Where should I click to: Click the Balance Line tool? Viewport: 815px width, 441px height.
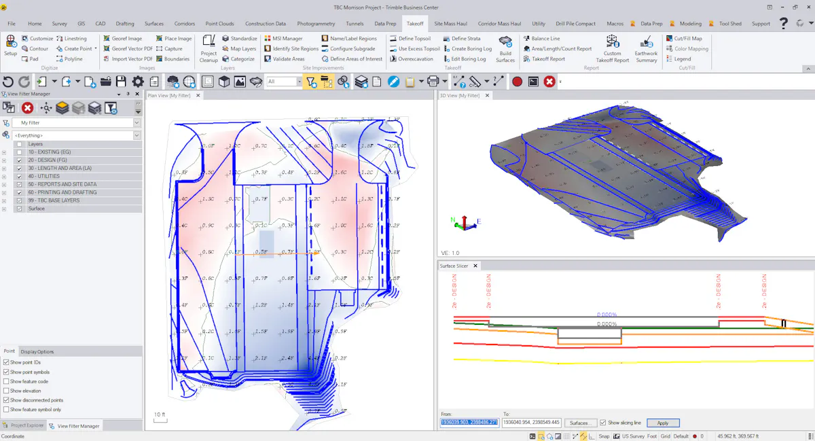[x=541, y=39]
